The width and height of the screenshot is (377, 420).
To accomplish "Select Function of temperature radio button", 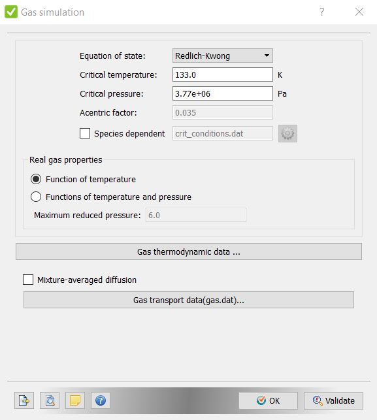I will pos(36,179).
